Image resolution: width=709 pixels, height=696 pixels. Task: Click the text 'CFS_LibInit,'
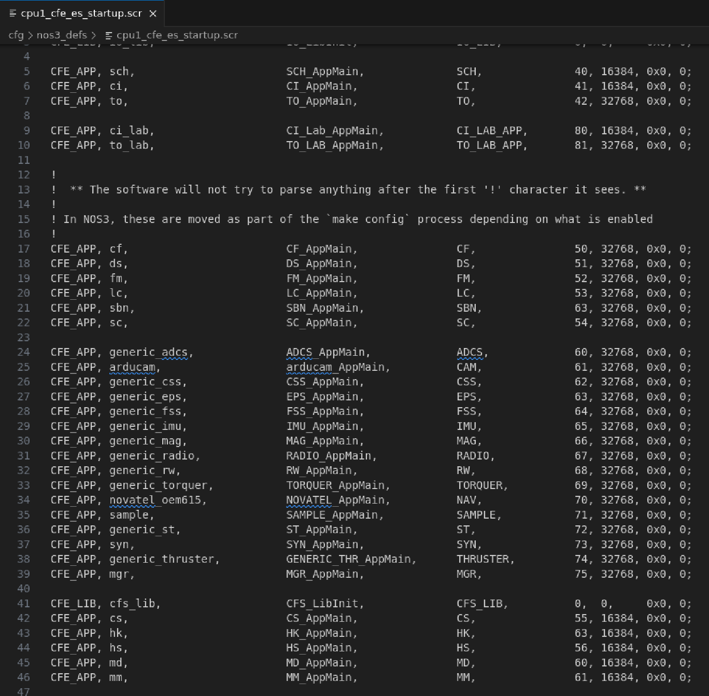click(325, 604)
